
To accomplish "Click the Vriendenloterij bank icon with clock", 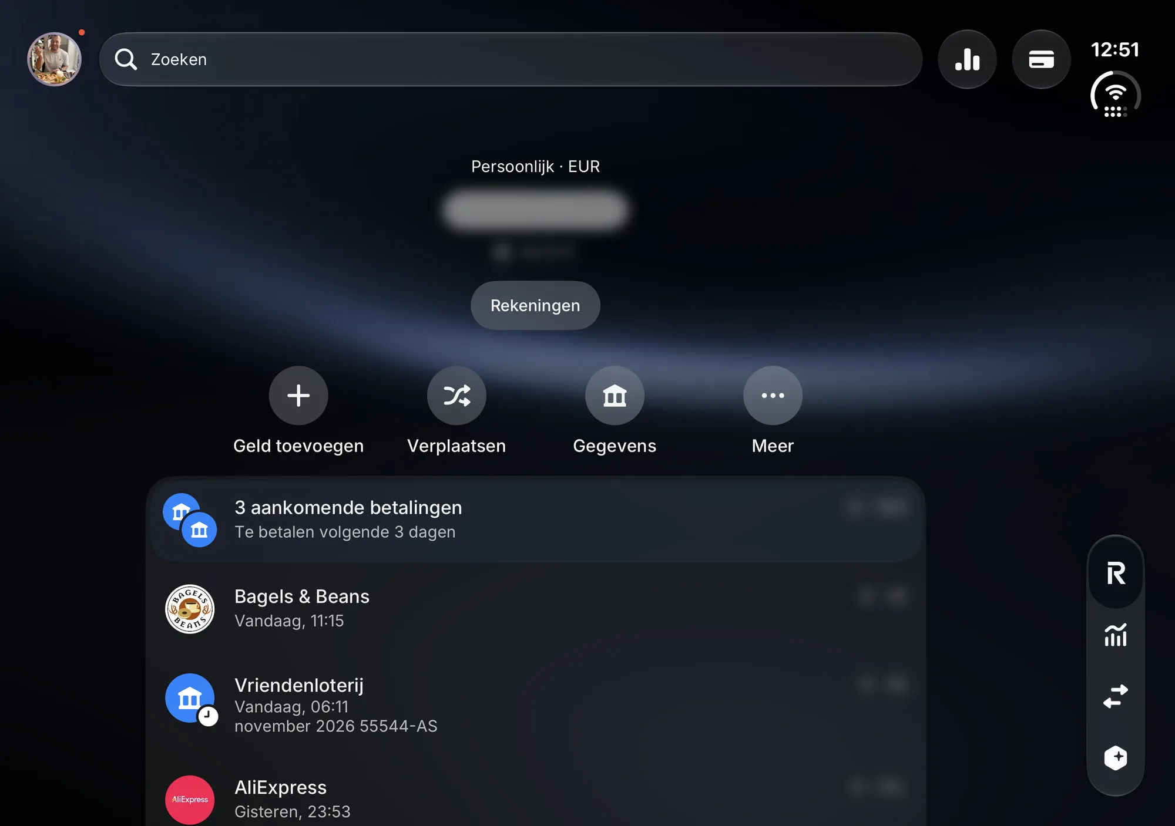I will (192, 700).
